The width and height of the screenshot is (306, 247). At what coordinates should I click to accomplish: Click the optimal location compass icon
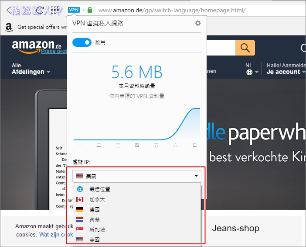[80, 189]
